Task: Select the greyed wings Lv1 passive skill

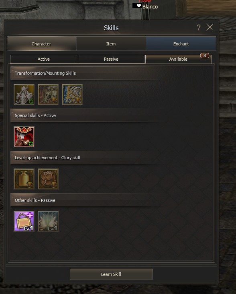Action: coord(48,221)
